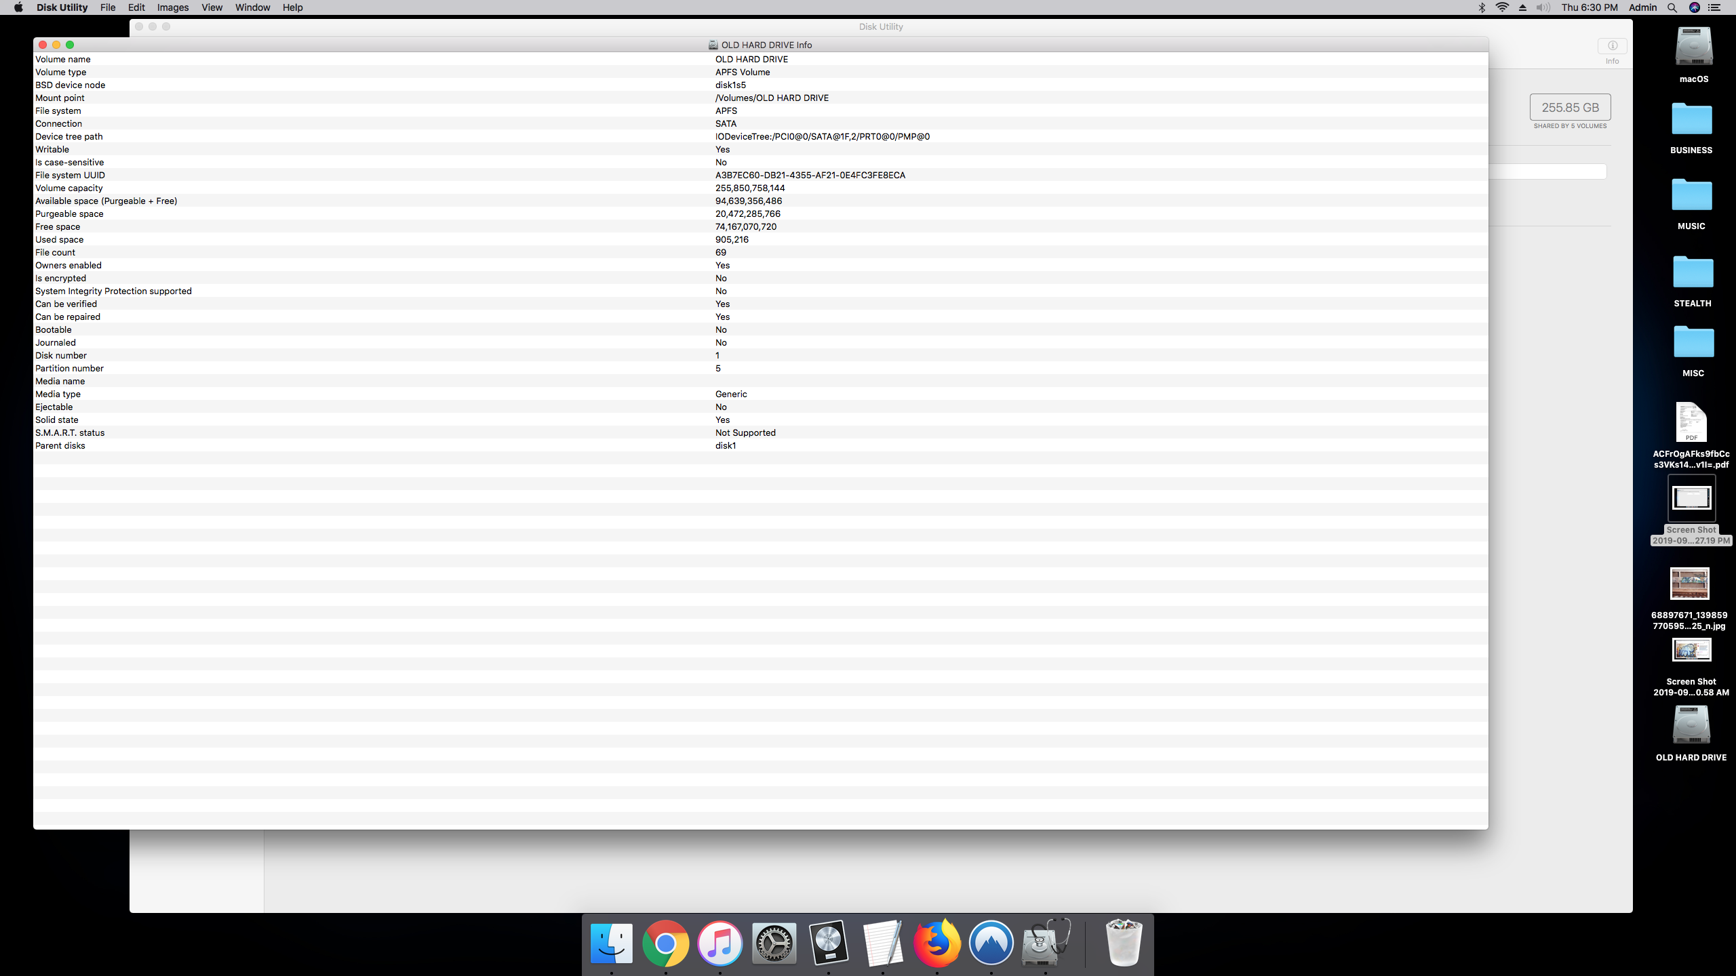Click Firefox icon in dock

[936, 943]
